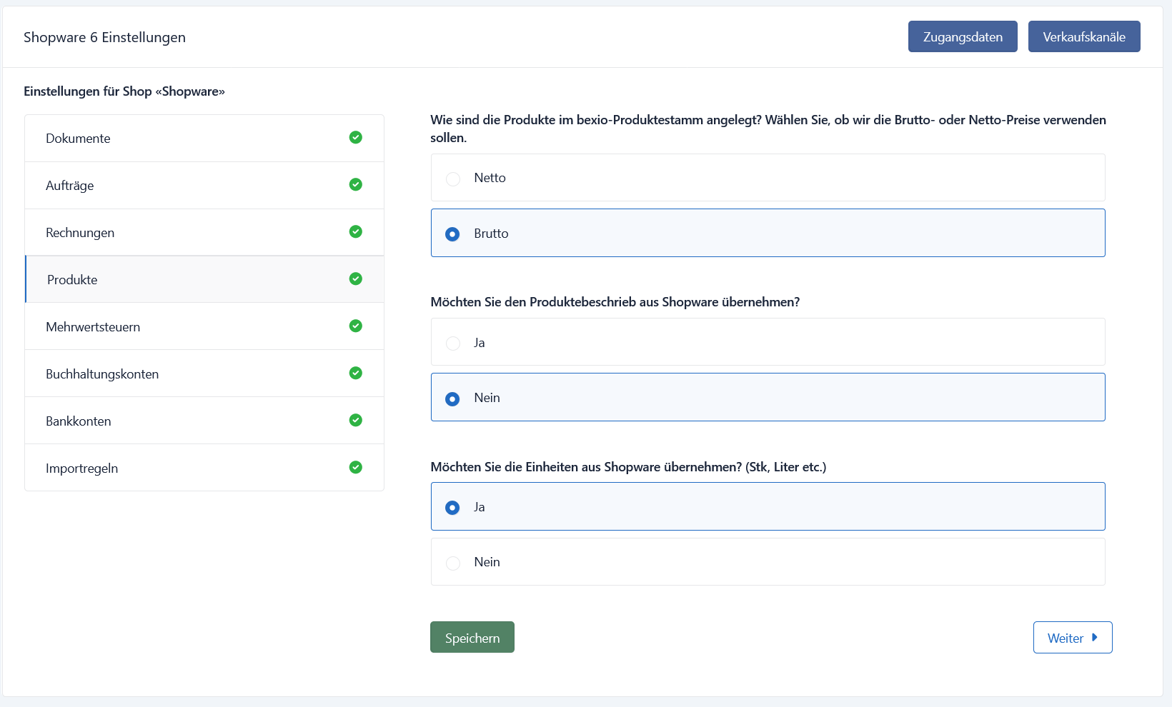Click green checkmark icon beside Aufträge
The image size is (1172, 707).
(x=356, y=184)
